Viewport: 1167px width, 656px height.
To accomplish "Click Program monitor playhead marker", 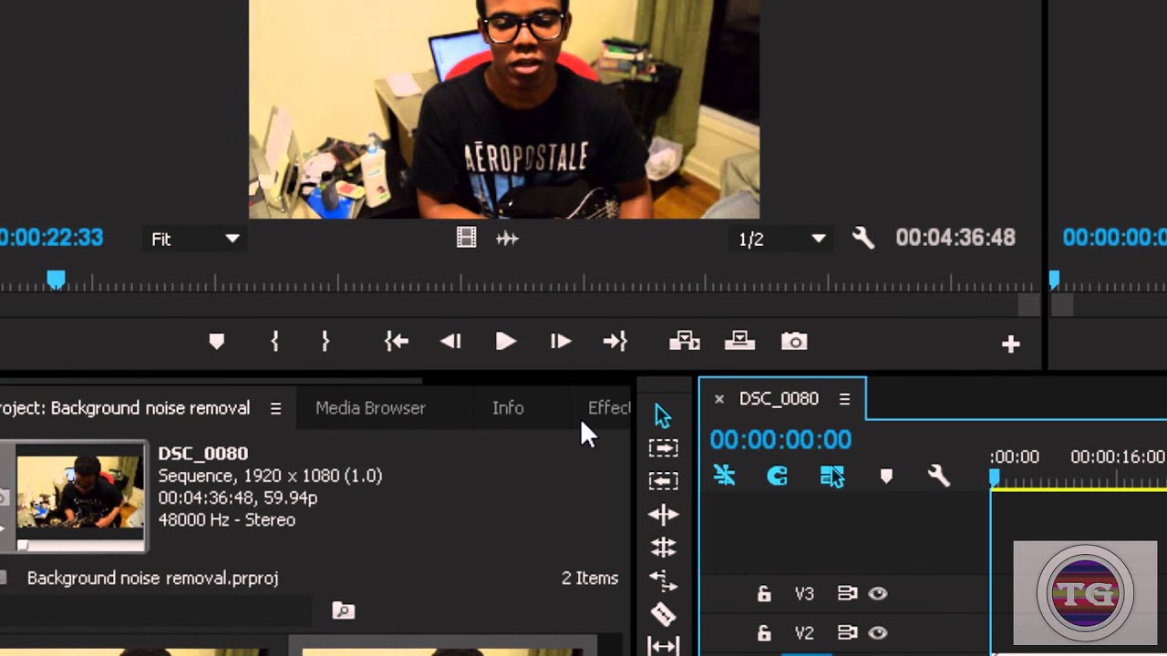I will [x=1054, y=279].
